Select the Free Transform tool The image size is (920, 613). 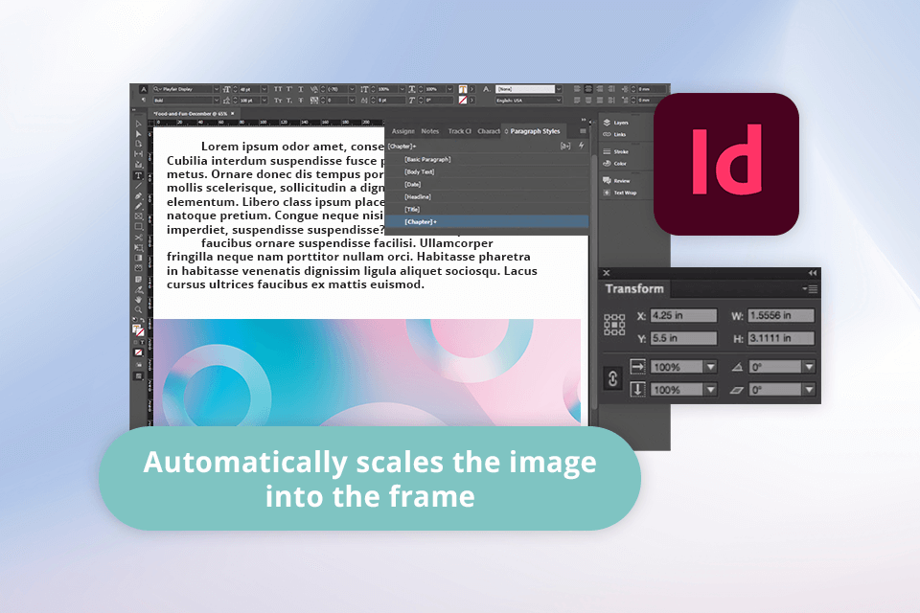coord(138,247)
